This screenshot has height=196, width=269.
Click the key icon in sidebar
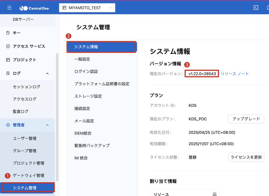pos(8,33)
